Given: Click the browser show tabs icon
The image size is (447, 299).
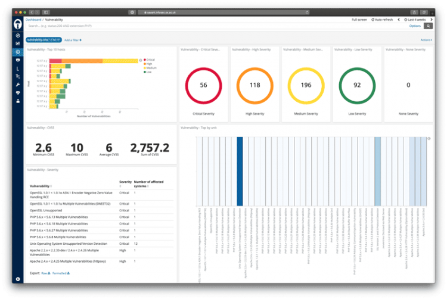Looking at the screenshot, I should (x=424, y=13).
